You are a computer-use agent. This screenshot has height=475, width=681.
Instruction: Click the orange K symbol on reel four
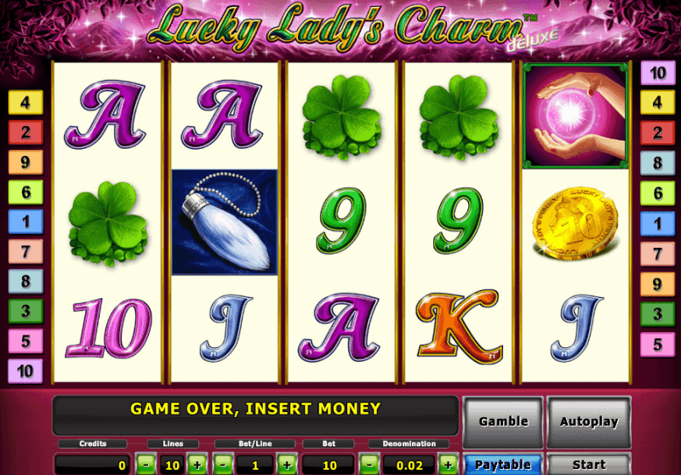[459, 327]
